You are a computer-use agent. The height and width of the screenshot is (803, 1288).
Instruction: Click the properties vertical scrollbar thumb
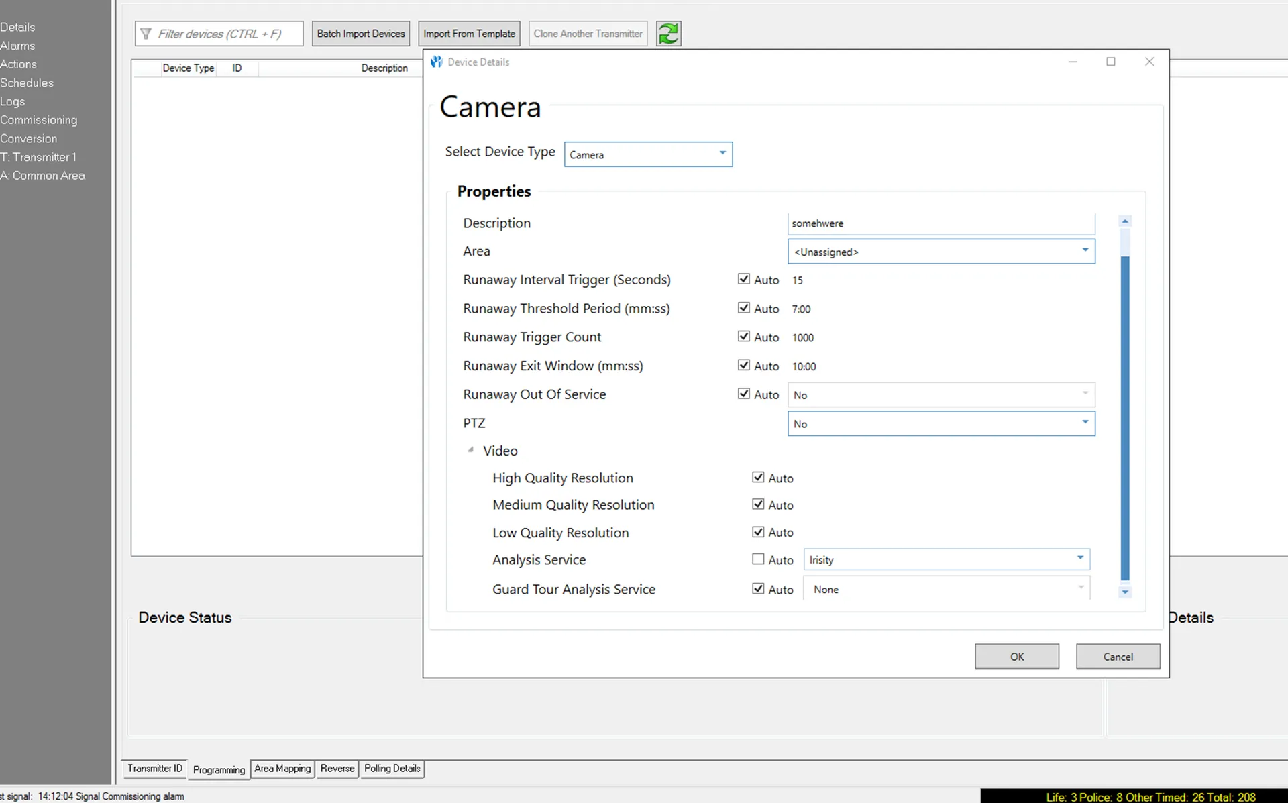tap(1125, 417)
